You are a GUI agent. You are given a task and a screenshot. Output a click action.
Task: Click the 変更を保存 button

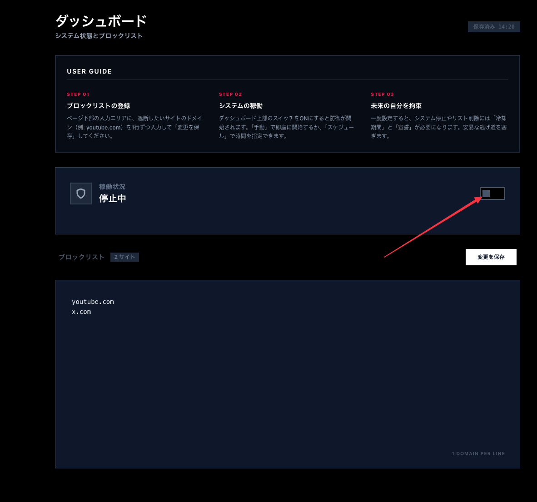click(x=491, y=257)
